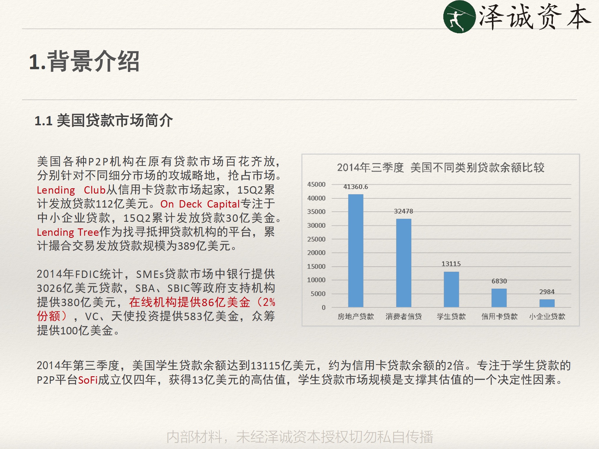Select the heading 1.背景介绍
599x449 pixels.
pos(84,61)
